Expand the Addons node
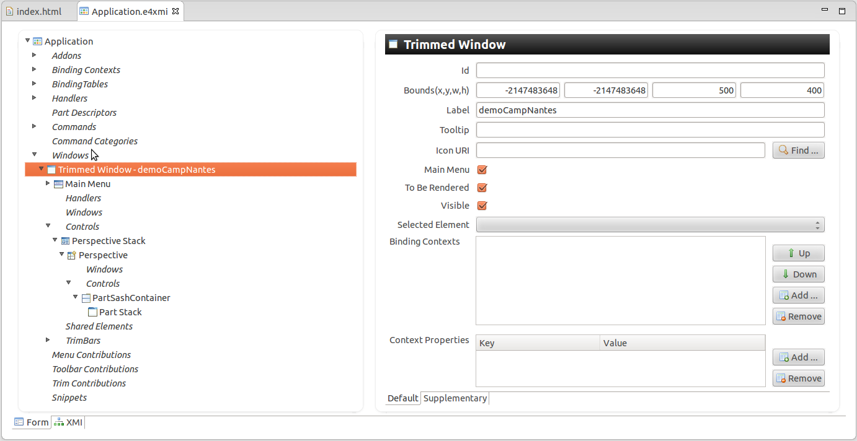This screenshot has width=857, height=441. click(x=35, y=55)
